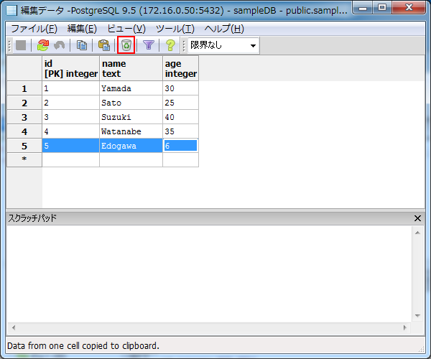Click the age cell with value 35
This screenshot has height=359, width=431.
coord(180,131)
